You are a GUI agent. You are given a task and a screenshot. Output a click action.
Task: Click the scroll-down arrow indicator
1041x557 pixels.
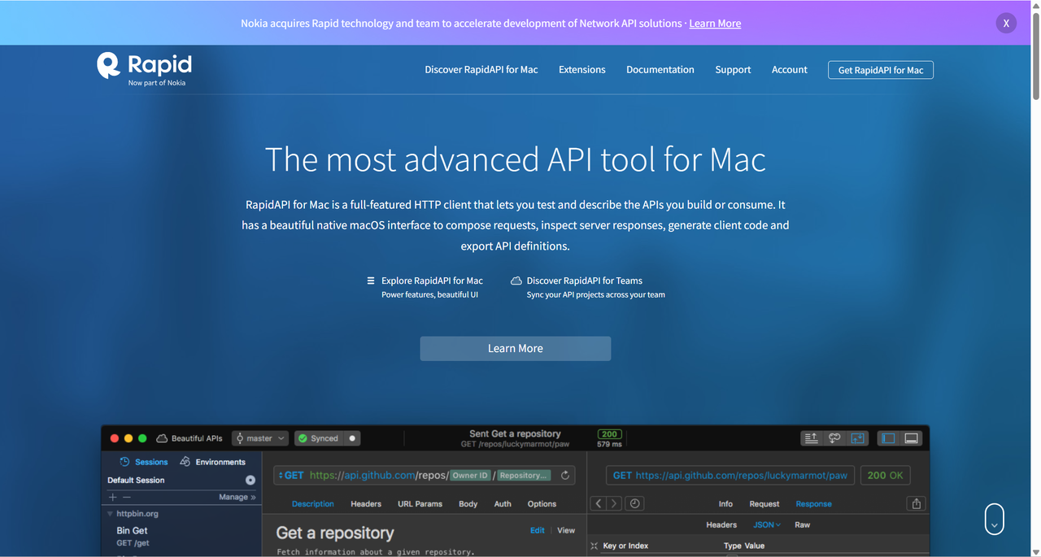point(994,519)
